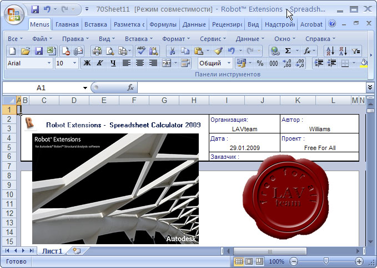
Task: Apply filter funnel icon
Action: pos(356,51)
